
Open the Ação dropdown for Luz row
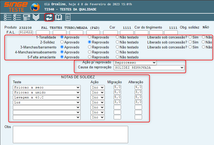[x=97, y=102]
